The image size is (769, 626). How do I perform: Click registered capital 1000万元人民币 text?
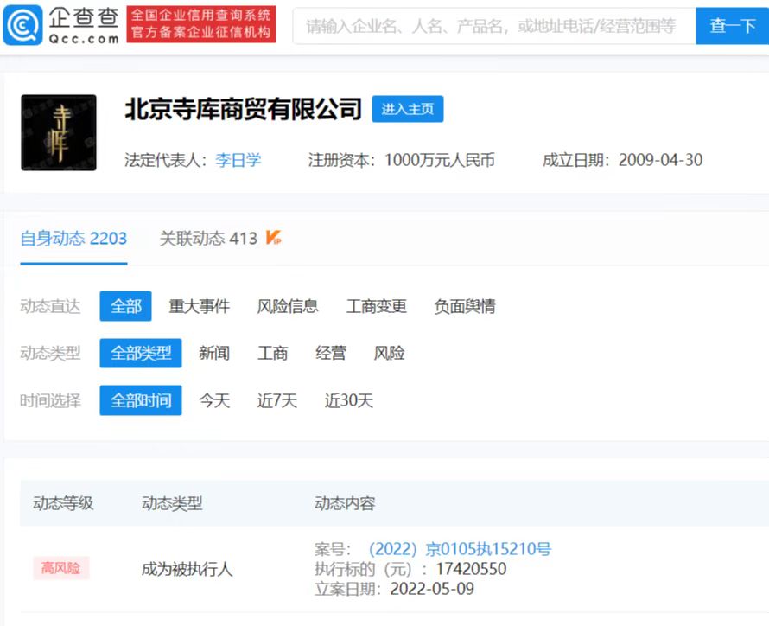point(440,160)
